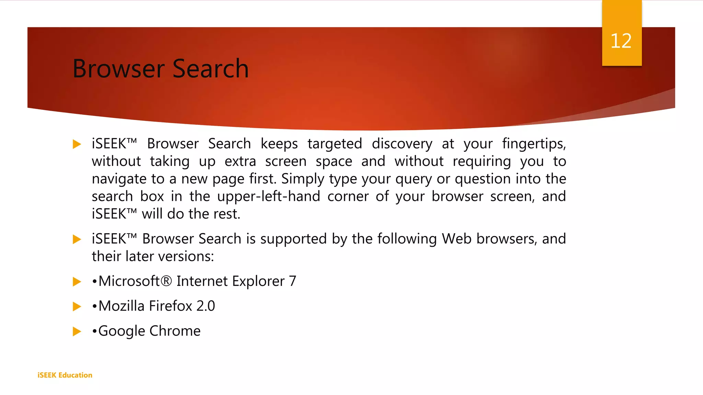
Task: Select the Microsoft Internet Explorer 7 line
Action: click(x=194, y=281)
